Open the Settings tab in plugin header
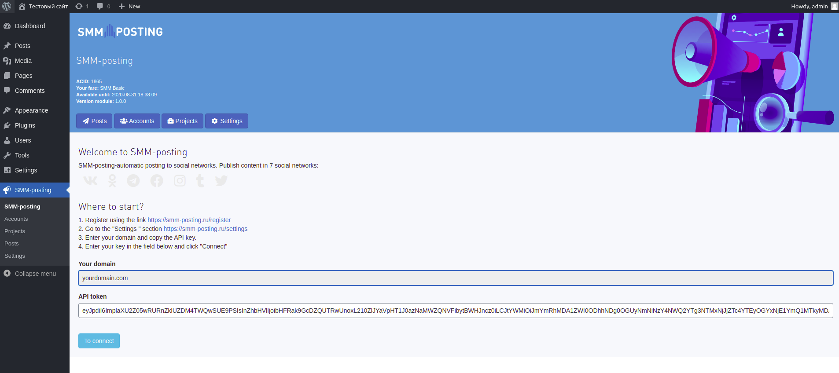 227,121
